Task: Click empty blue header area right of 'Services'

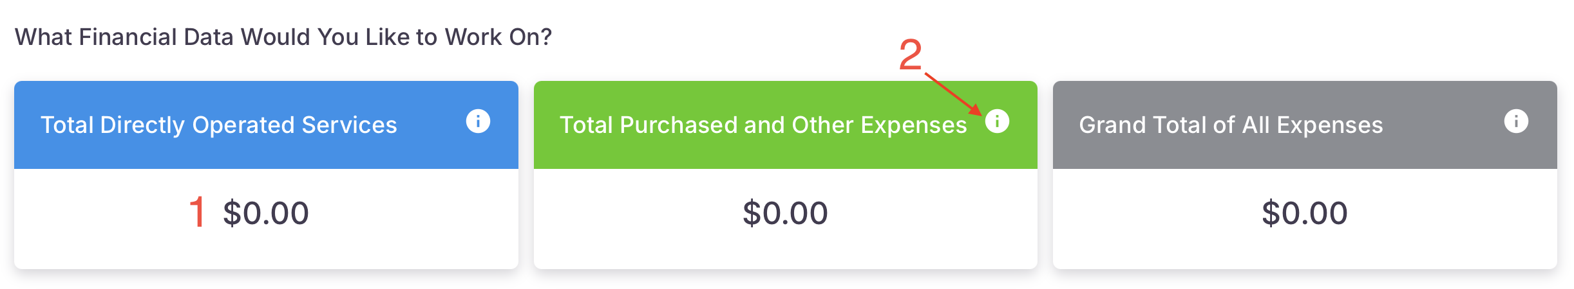Action: 431,125
